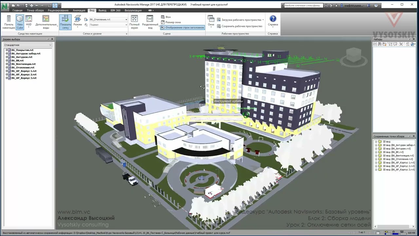Viewport: 419px width, 236px height.
Task: Close the Дерево выбора panel
Action: point(52,39)
